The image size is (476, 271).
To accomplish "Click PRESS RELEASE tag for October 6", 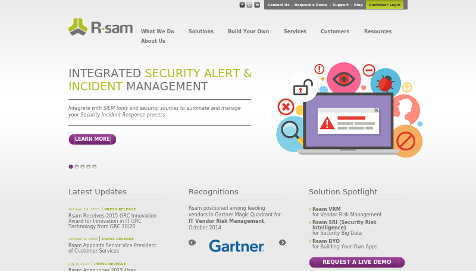I will [118, 239].
